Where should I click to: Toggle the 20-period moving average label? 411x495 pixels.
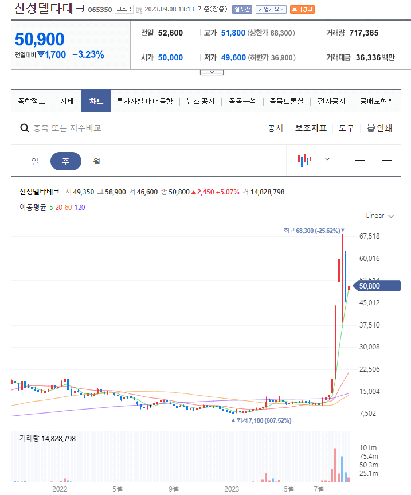pyautogui.click(x=60, y=207)
